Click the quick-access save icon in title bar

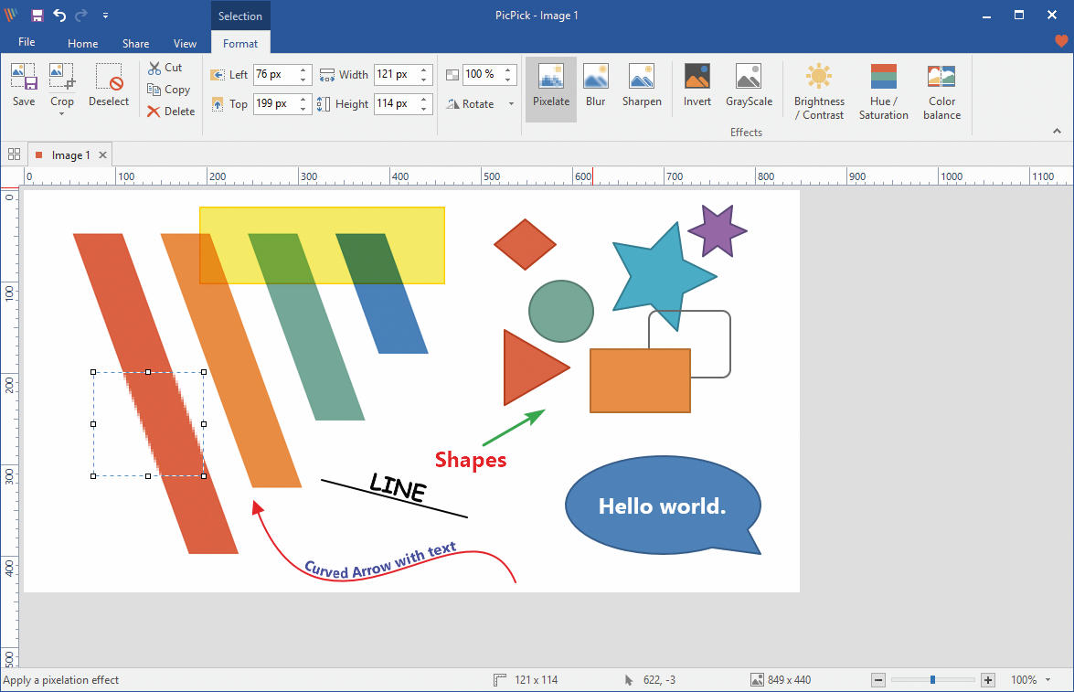tap(37, 15)
